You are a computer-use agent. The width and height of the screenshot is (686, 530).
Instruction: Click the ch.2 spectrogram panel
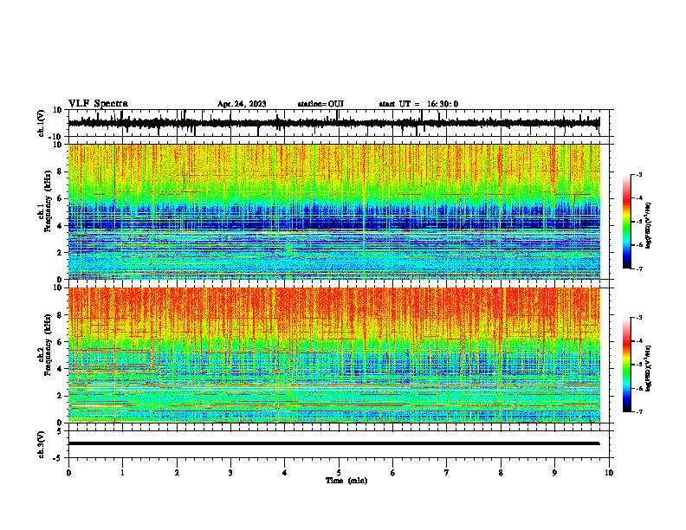[334, 355]
